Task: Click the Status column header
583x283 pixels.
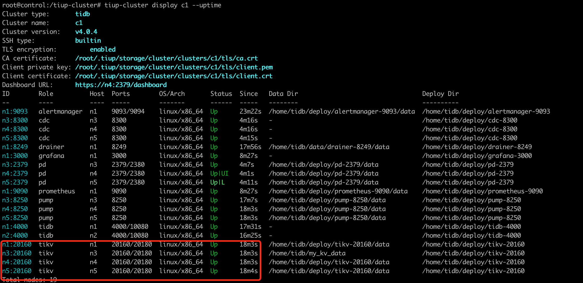Action: [x=221, y=94]
